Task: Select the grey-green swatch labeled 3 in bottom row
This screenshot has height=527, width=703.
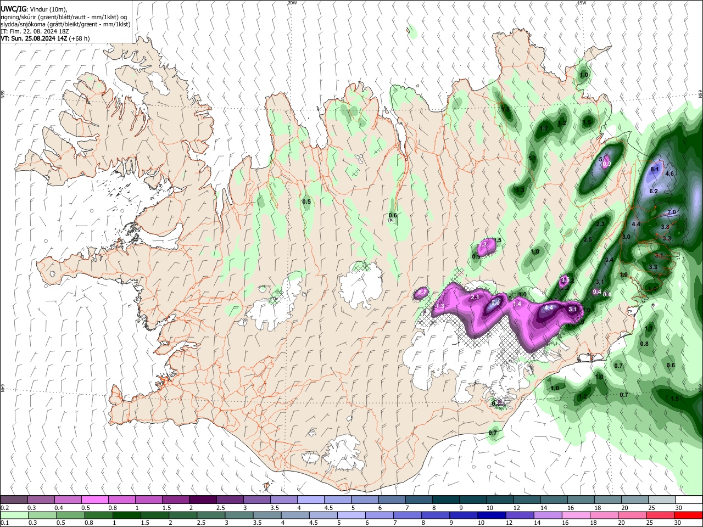Action: click(239, 515)
